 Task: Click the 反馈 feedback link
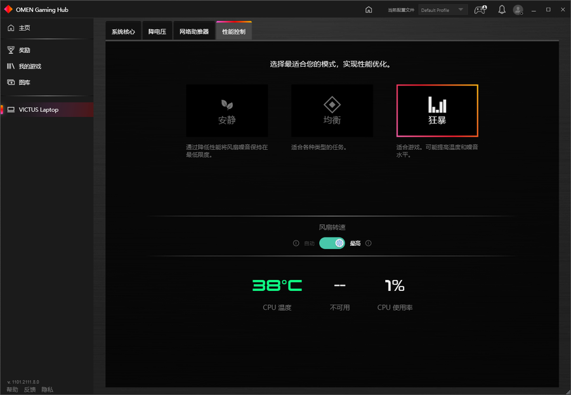point(30,389)
